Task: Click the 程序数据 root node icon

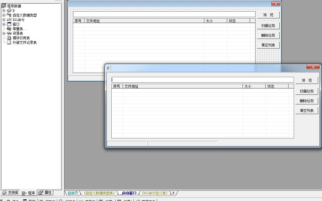Action: point(4,6)
